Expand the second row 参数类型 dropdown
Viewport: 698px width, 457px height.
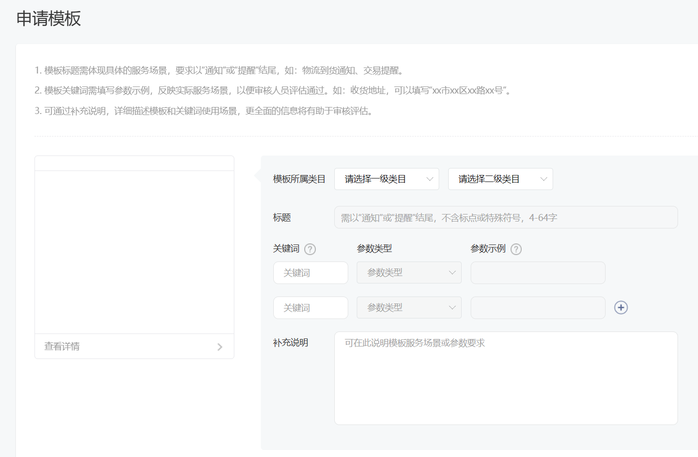[409, 307]
